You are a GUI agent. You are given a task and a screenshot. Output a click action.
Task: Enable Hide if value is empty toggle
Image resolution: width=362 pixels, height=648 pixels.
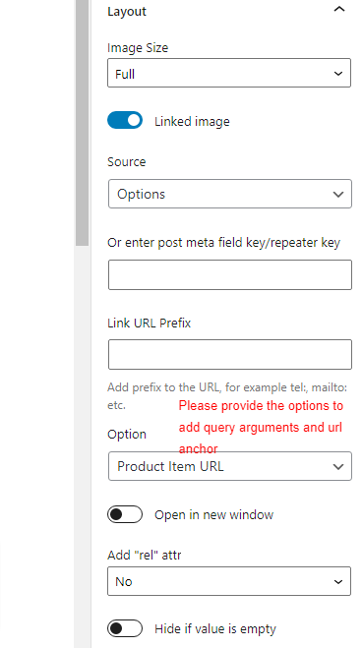point(125,628)
